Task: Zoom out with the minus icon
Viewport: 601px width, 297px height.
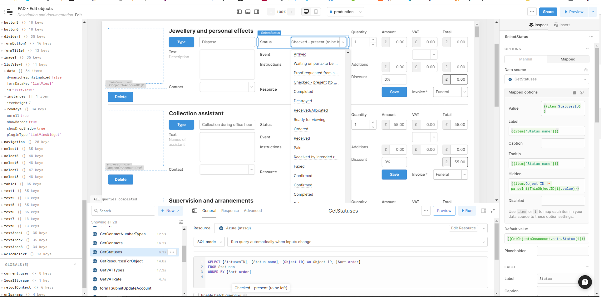Action: click(271, 12)
